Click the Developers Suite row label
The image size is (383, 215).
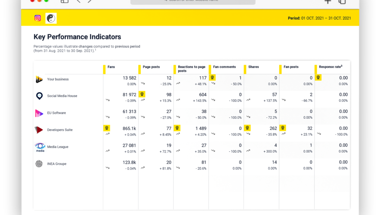click(x=60, y=130)
